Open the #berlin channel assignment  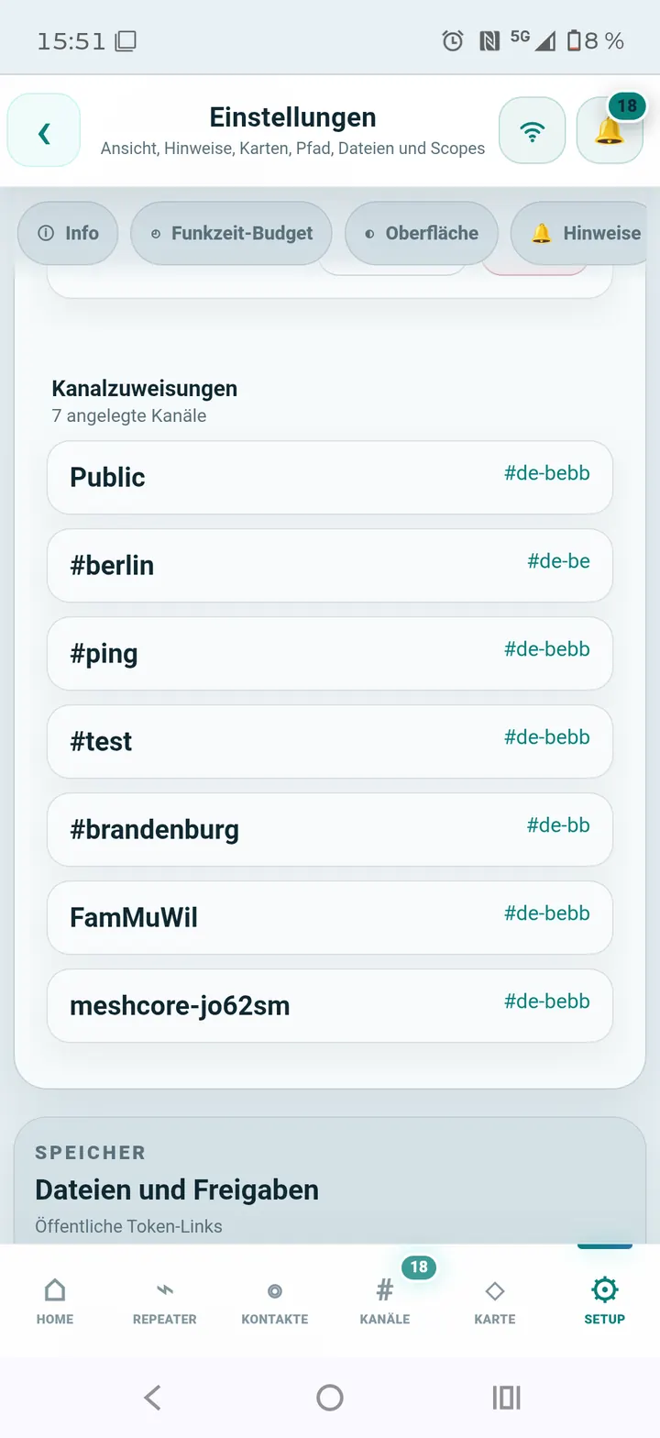(330, 566)
